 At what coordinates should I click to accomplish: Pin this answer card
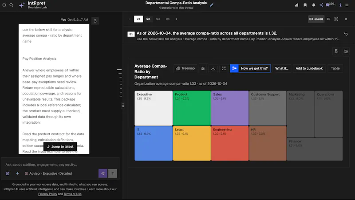click(x=336, y=51)
